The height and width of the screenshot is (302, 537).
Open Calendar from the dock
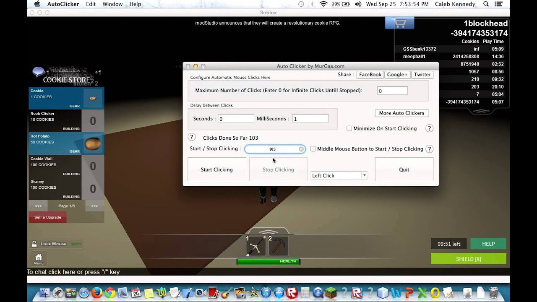[x=136, y=292]
